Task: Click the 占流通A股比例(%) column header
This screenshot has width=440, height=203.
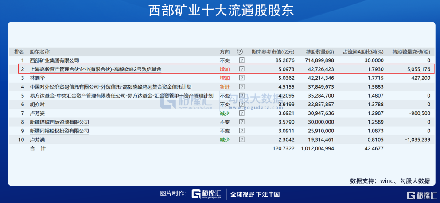Action: point(363,52)
